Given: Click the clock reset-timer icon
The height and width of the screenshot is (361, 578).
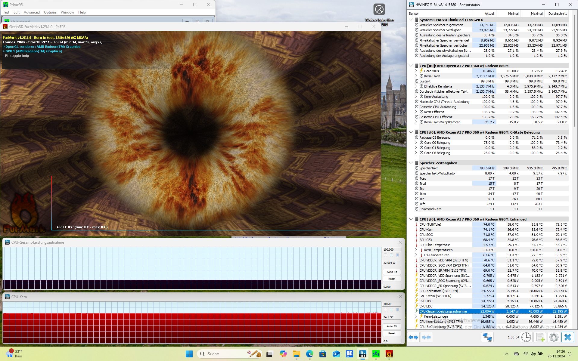Looking at the screenshot, I should point(526,337).
